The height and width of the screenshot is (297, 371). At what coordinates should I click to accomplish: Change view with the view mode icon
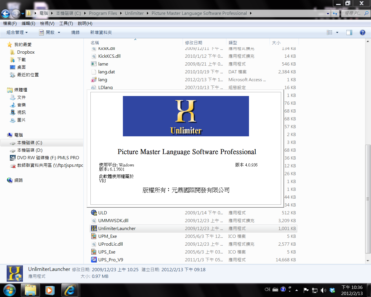(330, 32)
